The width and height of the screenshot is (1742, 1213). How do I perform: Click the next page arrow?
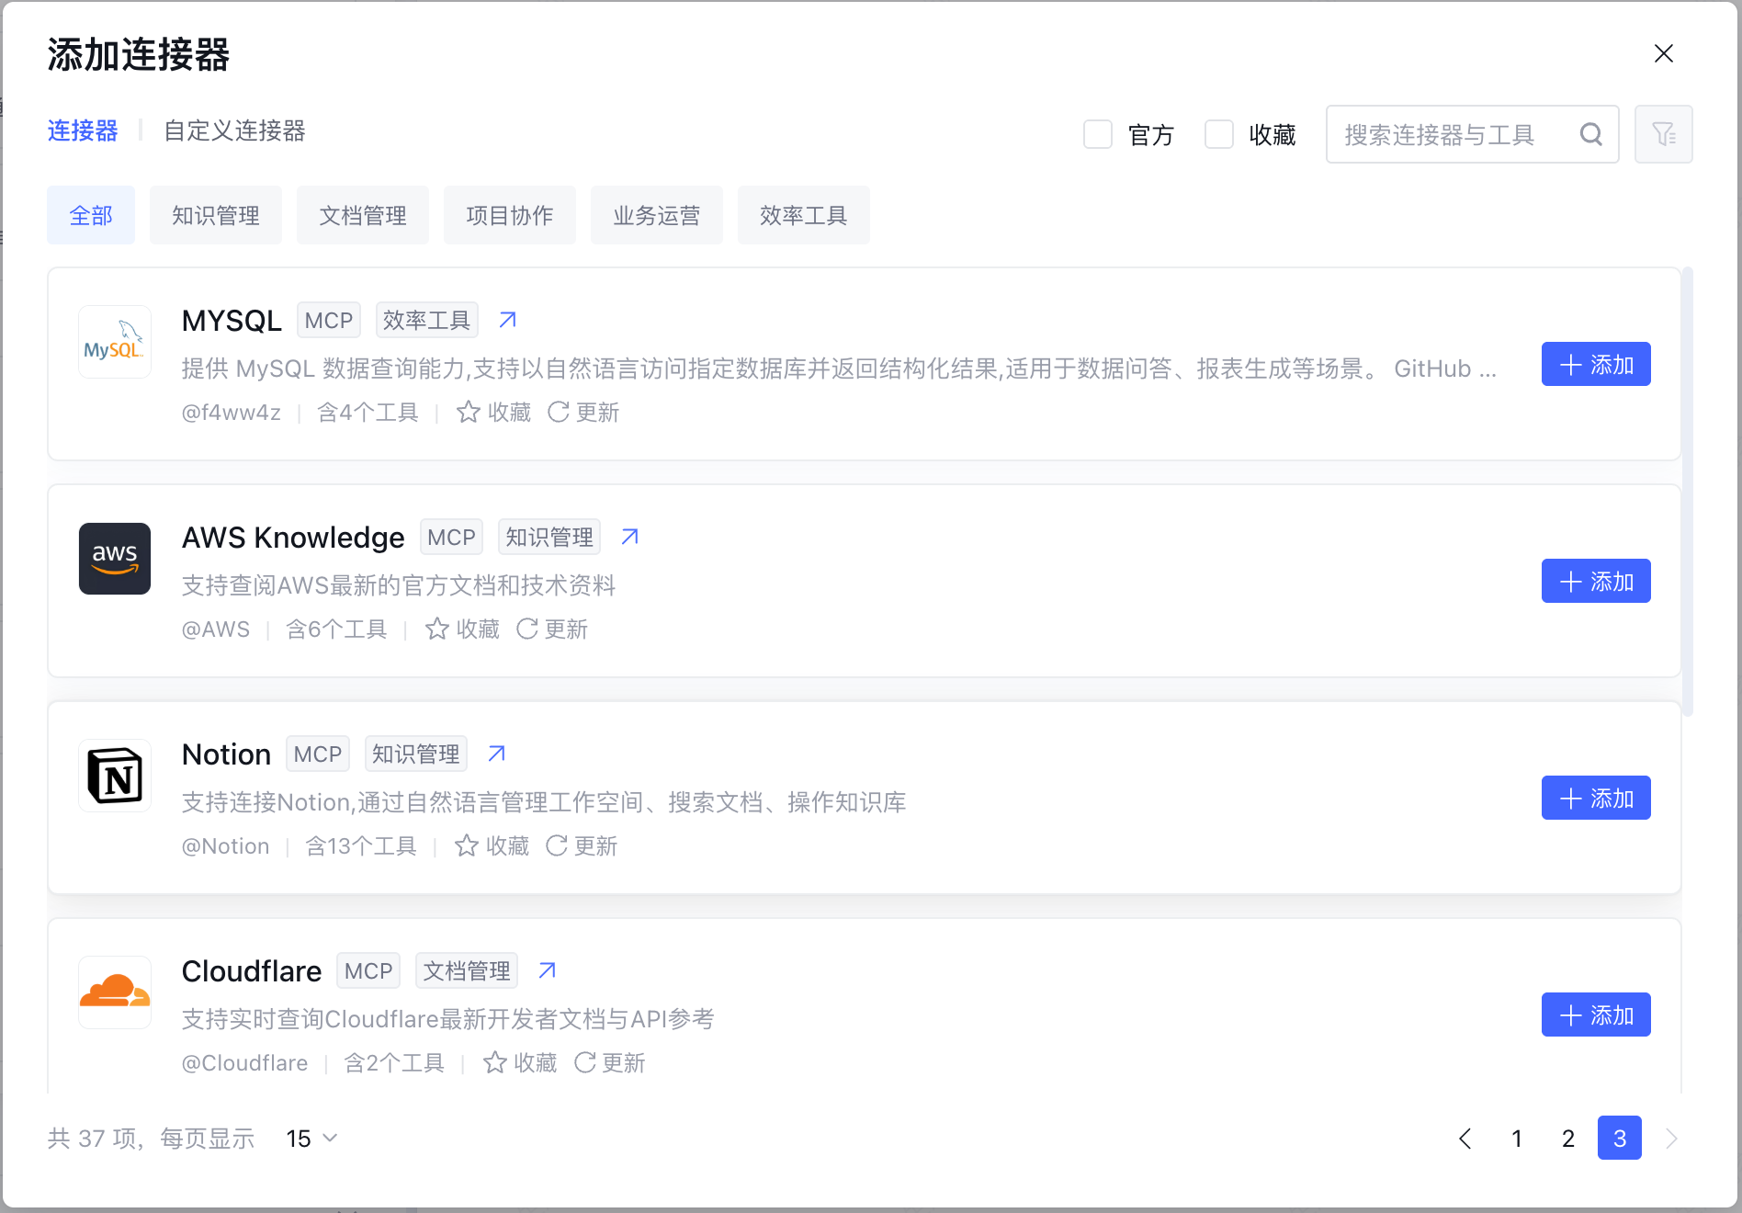[1671, 1139]
